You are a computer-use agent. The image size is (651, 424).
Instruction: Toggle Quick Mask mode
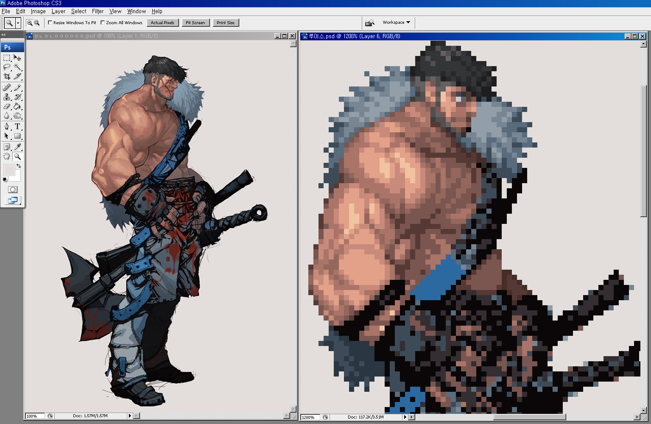tap(13, 190)
